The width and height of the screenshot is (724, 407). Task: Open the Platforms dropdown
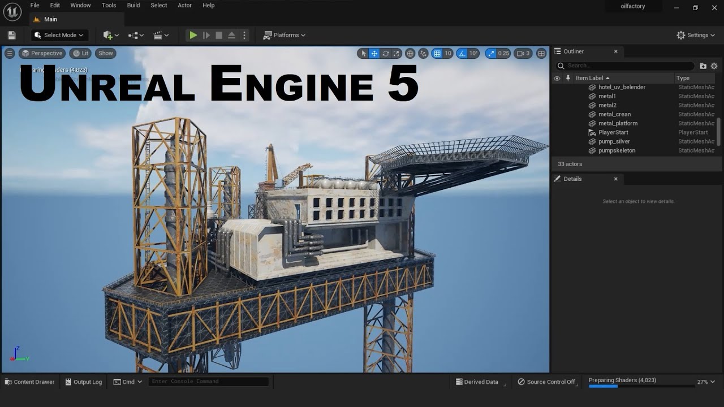point(285,35)
